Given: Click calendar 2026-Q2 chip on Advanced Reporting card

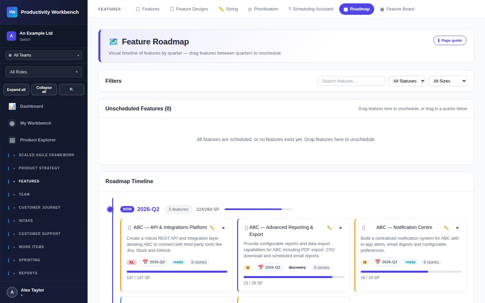Looking at the screenshot, I should pyautogui.click(x=269, y=267).
